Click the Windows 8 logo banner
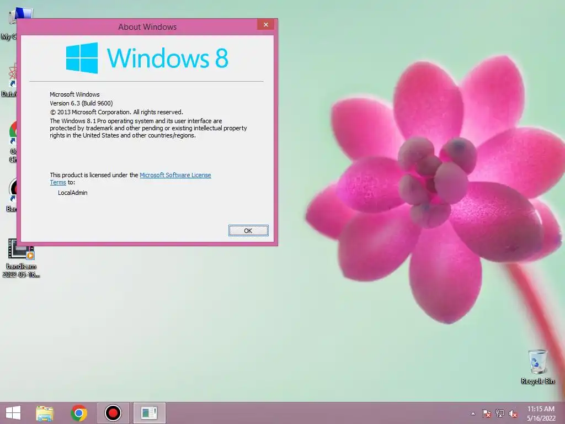The image size is (565, 424). pos(147,58)
